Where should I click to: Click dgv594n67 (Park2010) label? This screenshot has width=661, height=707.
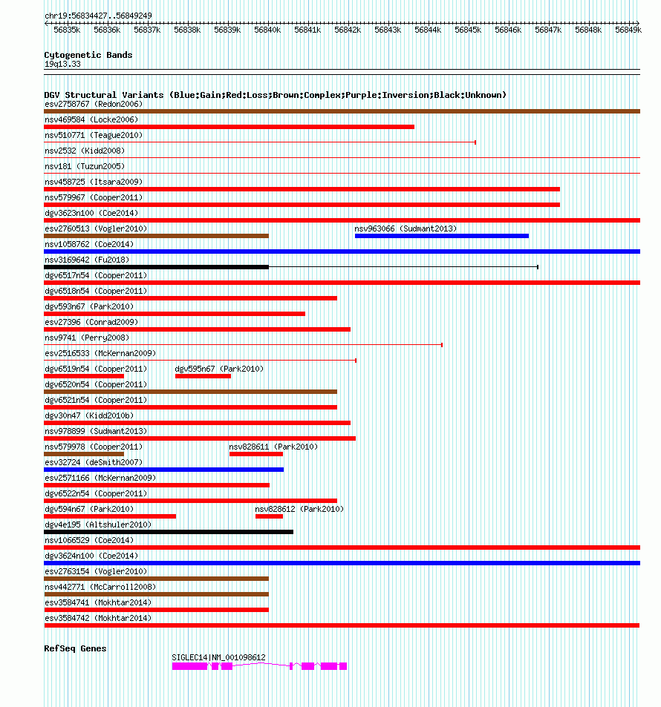[89, 509]
